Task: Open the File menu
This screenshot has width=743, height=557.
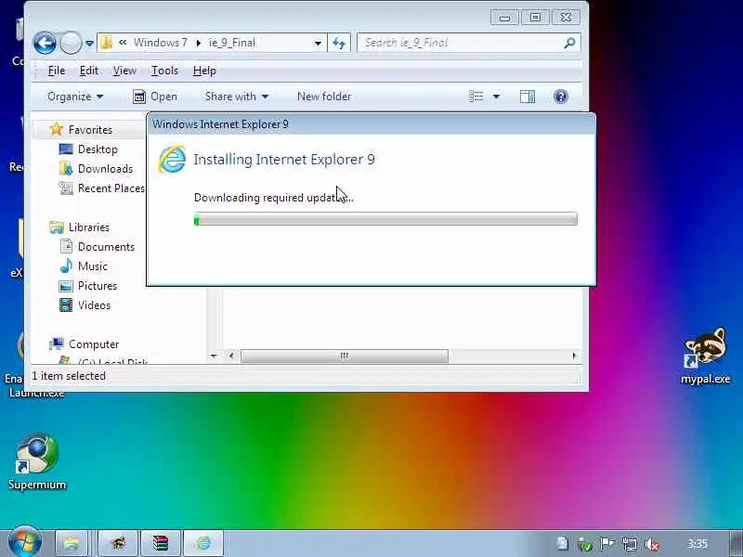Action: [57, 71]
